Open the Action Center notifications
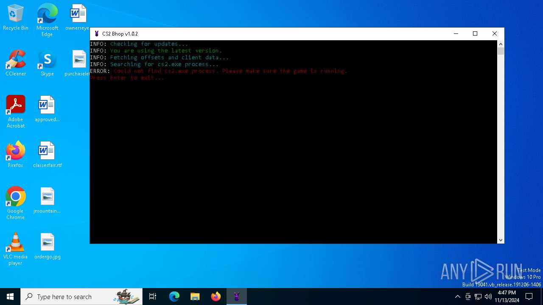Image resolution: width=543 pixels, height=305 pixels. pos(529,297)
